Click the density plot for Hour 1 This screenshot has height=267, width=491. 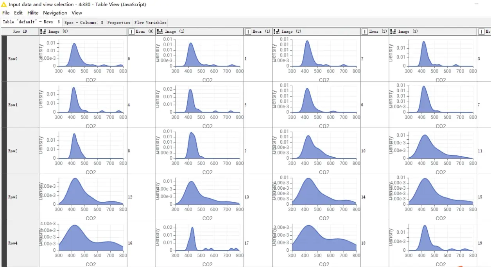click(x=200, y=59)
